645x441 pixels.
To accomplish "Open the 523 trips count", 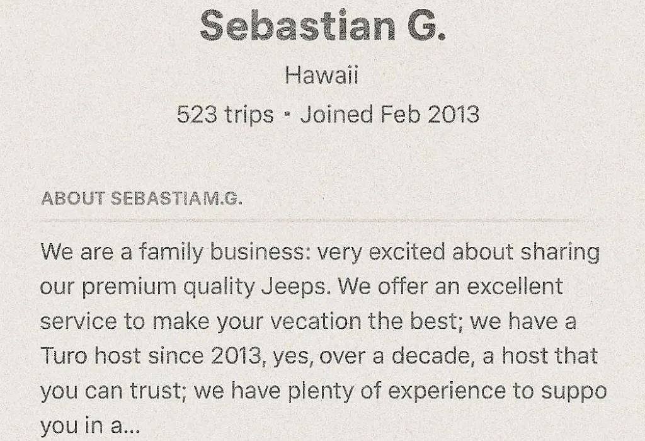I will [x=225, y=115].
